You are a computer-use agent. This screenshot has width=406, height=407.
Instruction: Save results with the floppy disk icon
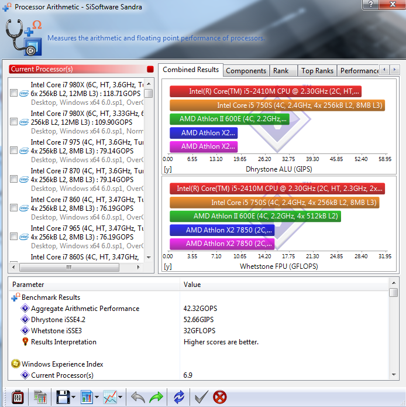coord(63,397)
